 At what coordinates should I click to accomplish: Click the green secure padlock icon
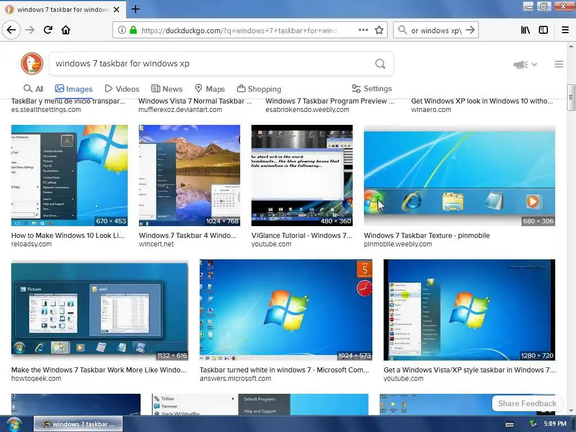133,30
